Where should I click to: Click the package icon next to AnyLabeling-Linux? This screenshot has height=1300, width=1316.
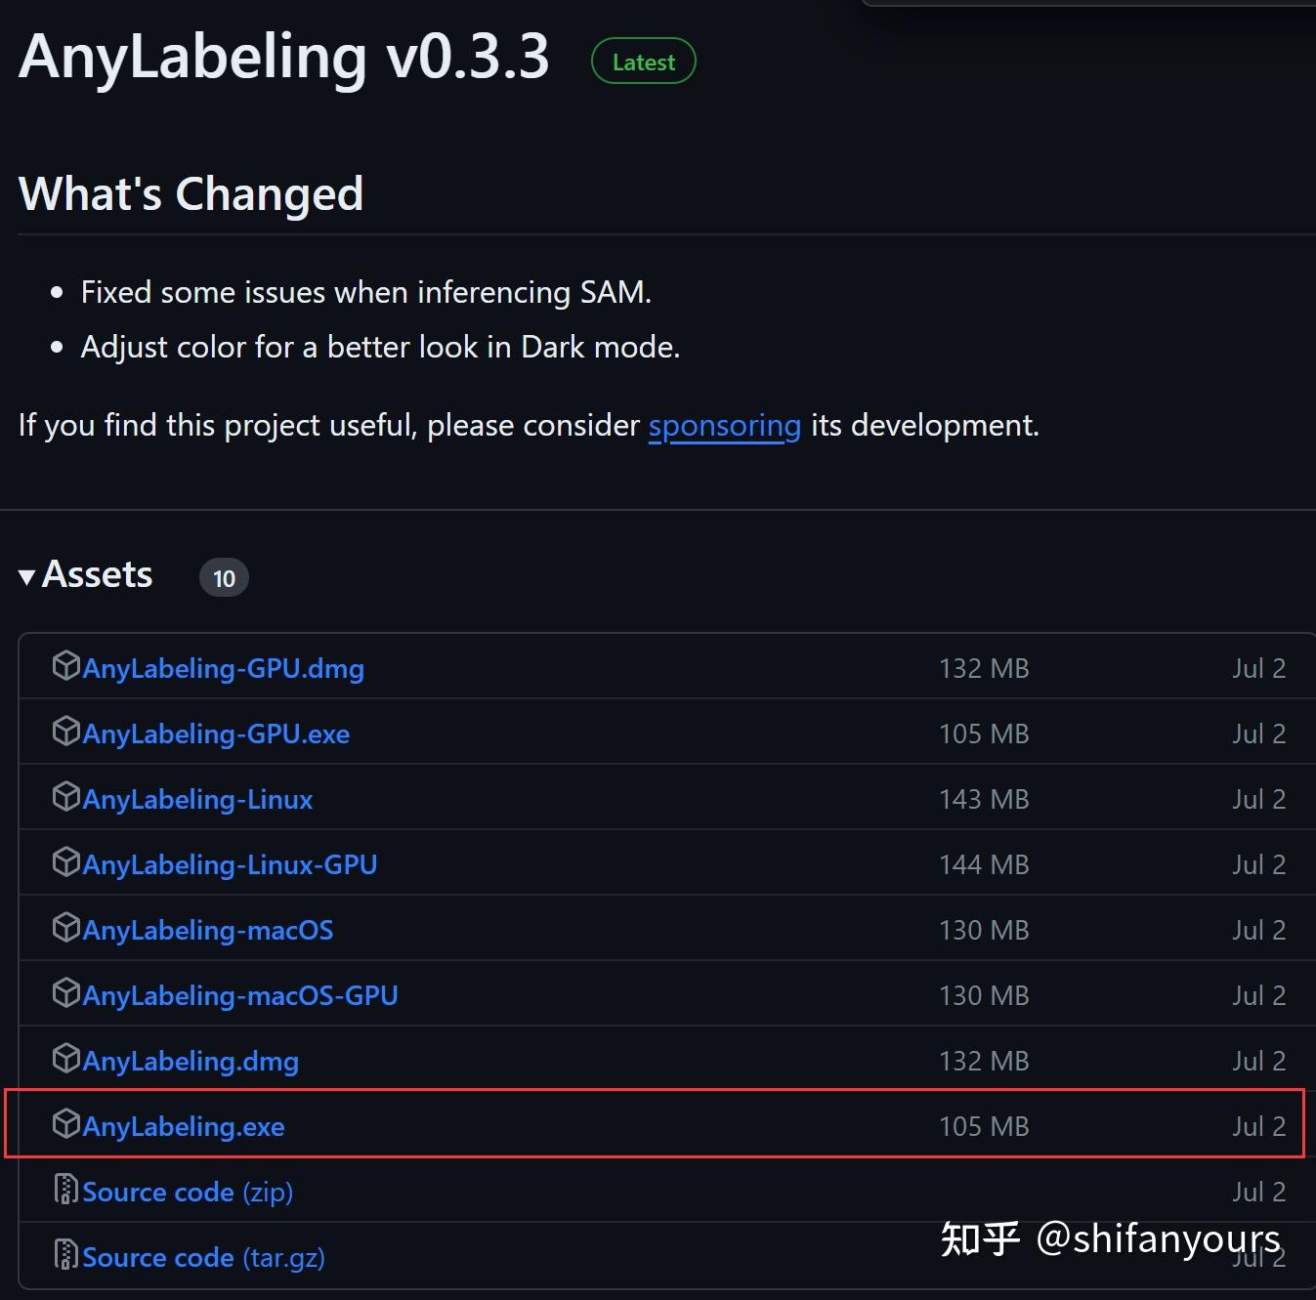[64, 797]
